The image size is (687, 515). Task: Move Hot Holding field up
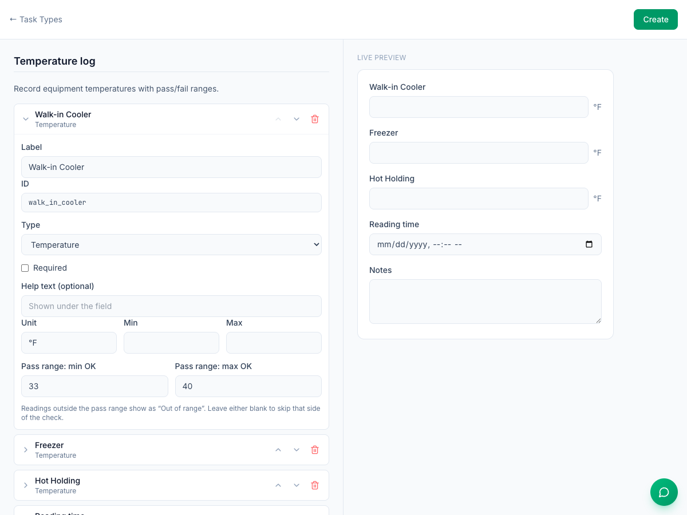click(x=278, y=485)
